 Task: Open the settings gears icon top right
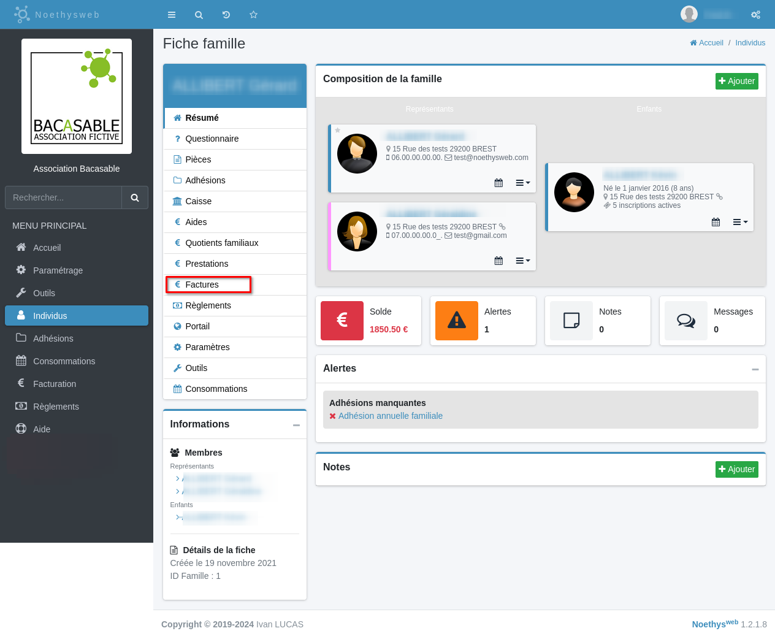[x=755, y=15]
